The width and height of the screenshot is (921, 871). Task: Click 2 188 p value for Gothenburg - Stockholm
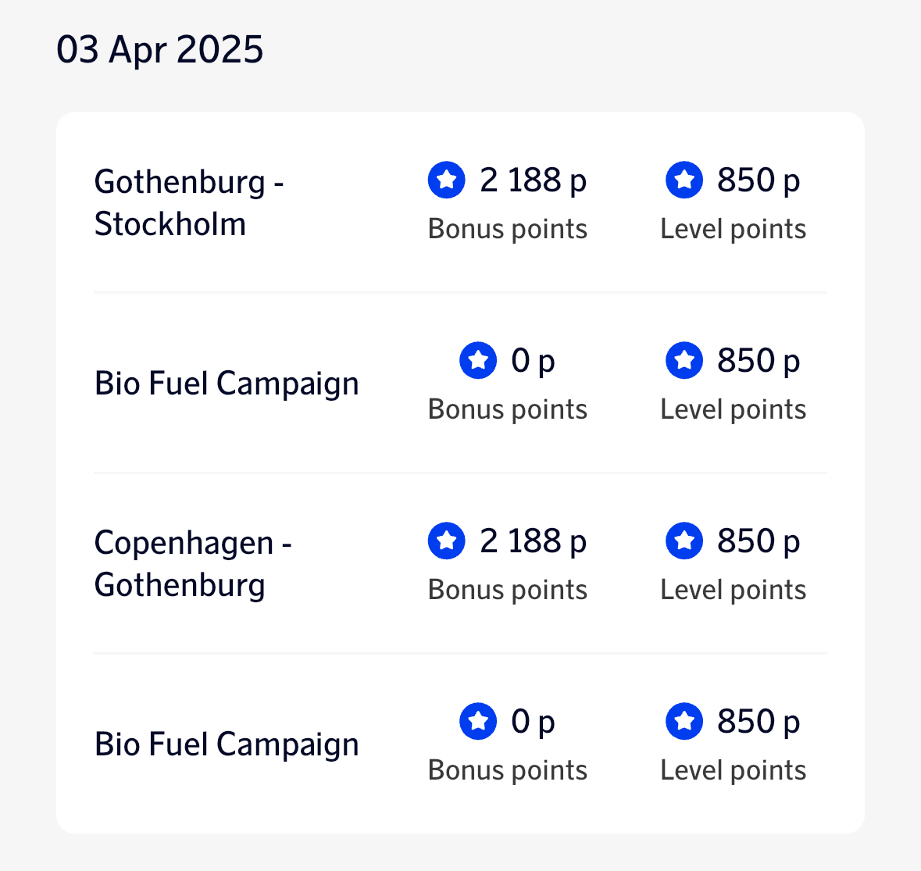(x=533, y=180)
